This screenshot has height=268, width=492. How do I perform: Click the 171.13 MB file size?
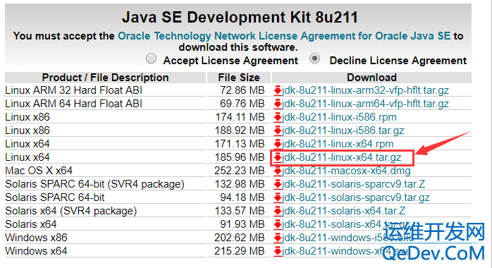coord(240,144)
